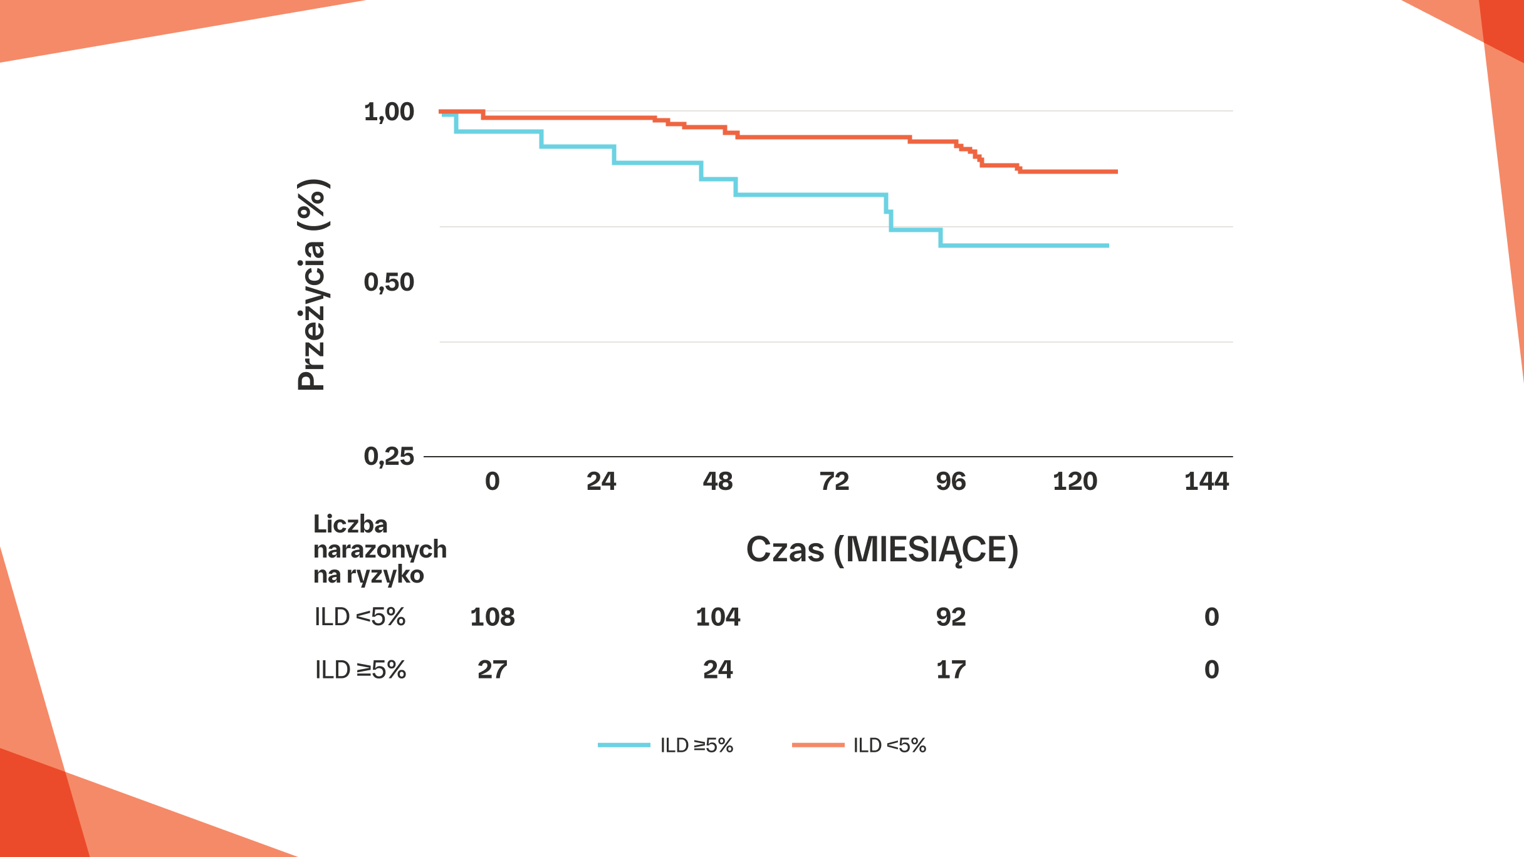The height and width of the screenshot is (857, 1524).
Task: Click the blue ILD ≥5% legend line
Action: coord(624,745)
